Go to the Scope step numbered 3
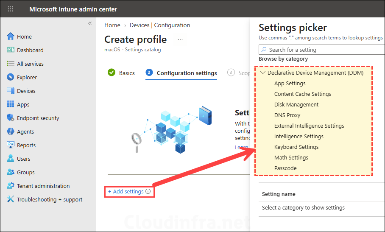This screenshot has width=385, height=232. (239, 73)
